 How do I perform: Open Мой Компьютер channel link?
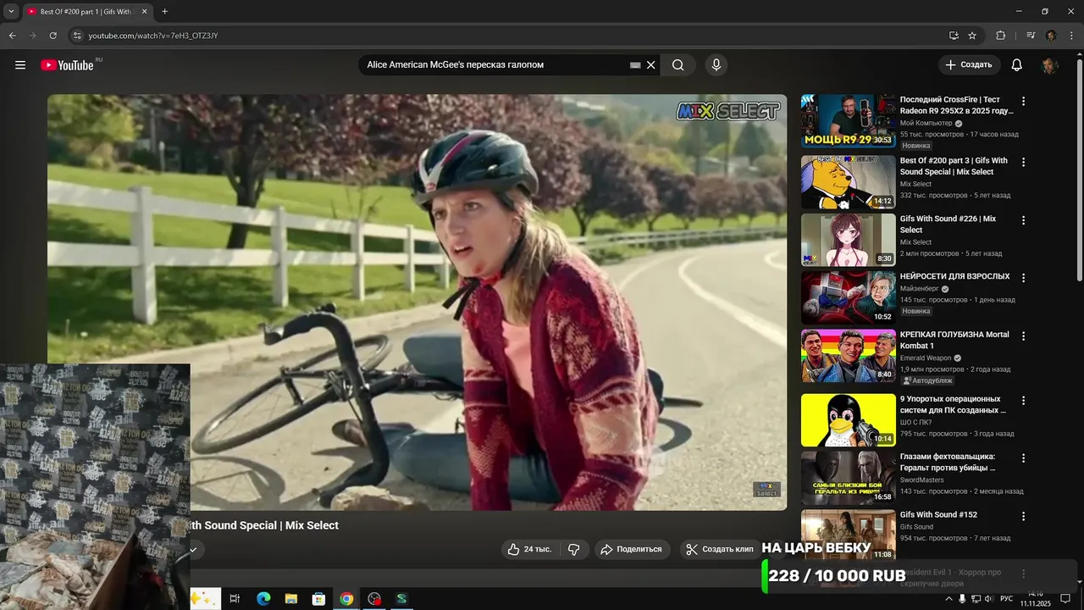(x=926, y=123)
